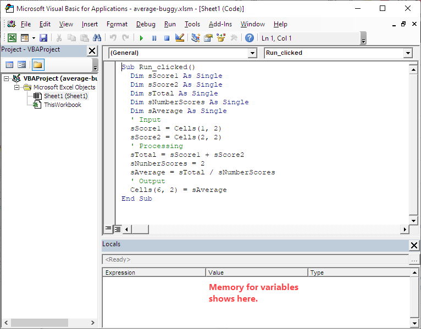Select VBAProject (average-bu root node
Viewport: 421px width, 329px height.
[60, 78]
